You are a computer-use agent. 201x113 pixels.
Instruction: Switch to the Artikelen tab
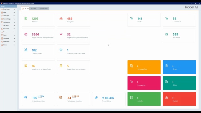coord(33,8)
